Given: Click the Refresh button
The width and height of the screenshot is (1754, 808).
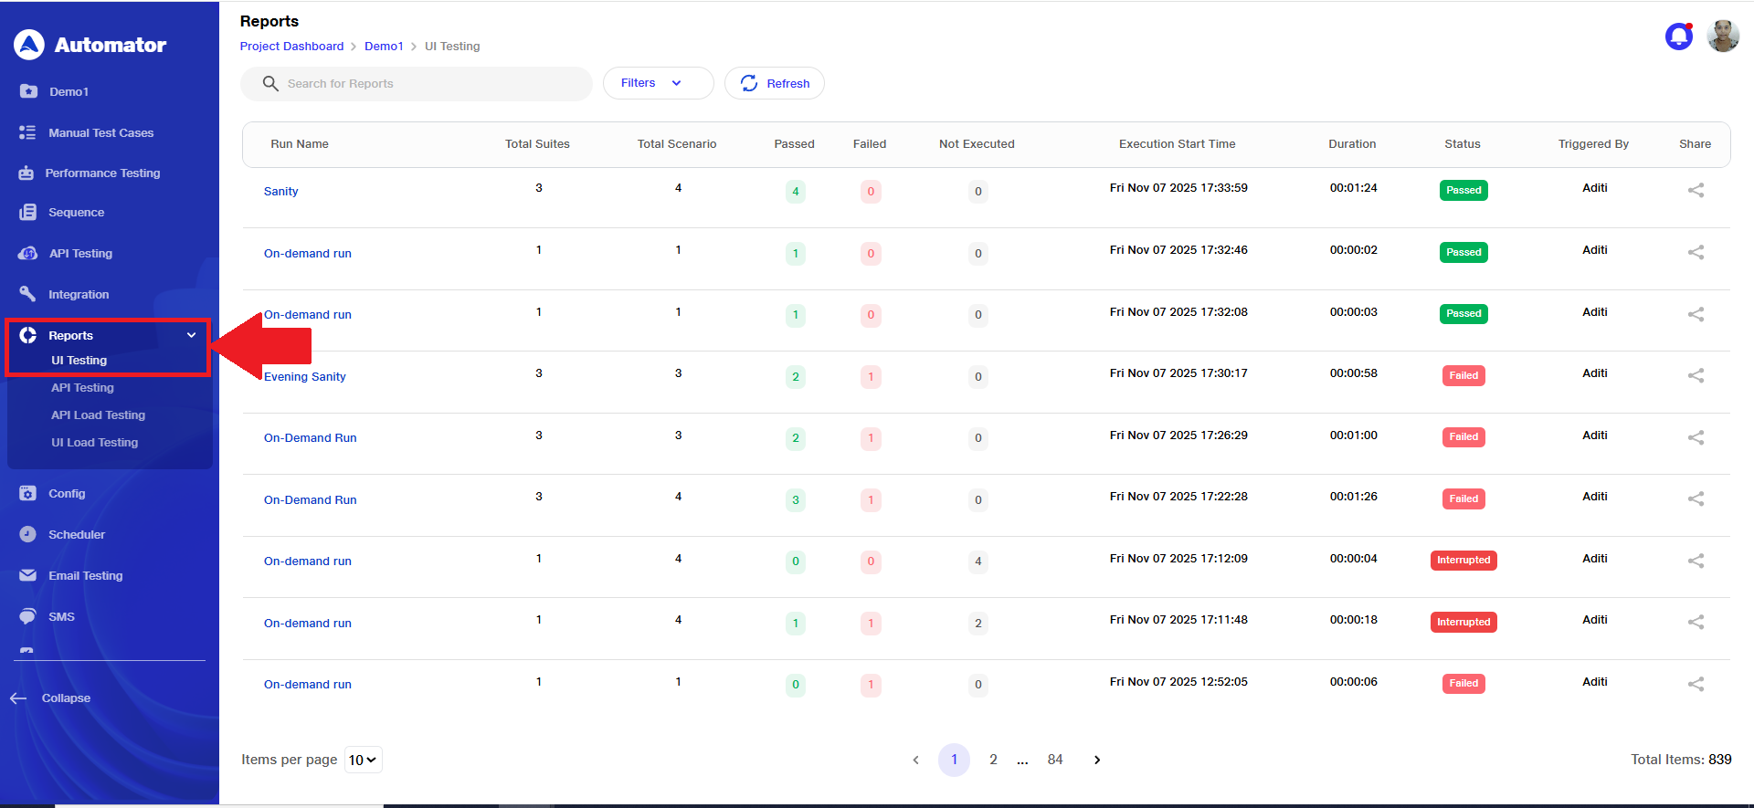Looking at the screenshot, I should coord(775,83).
